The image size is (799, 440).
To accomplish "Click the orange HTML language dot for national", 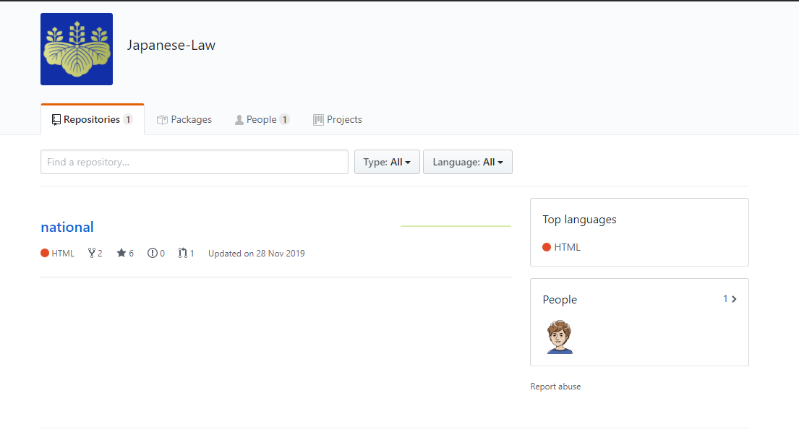I will [x=45, y=254].
